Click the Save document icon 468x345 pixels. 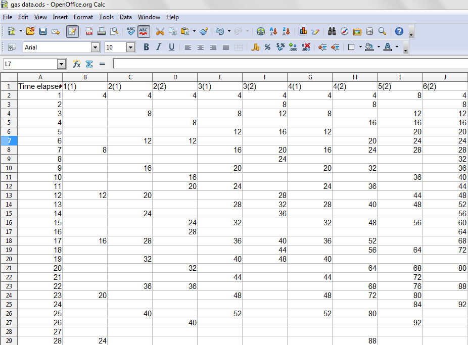tap(43, 31)
